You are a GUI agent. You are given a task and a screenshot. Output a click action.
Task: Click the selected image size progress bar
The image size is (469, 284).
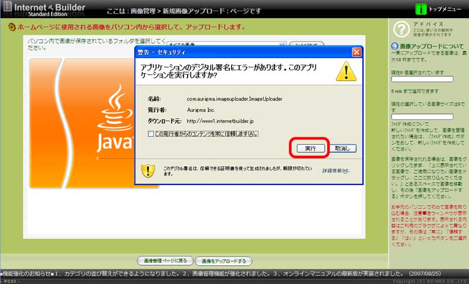(x=422, y=117)
